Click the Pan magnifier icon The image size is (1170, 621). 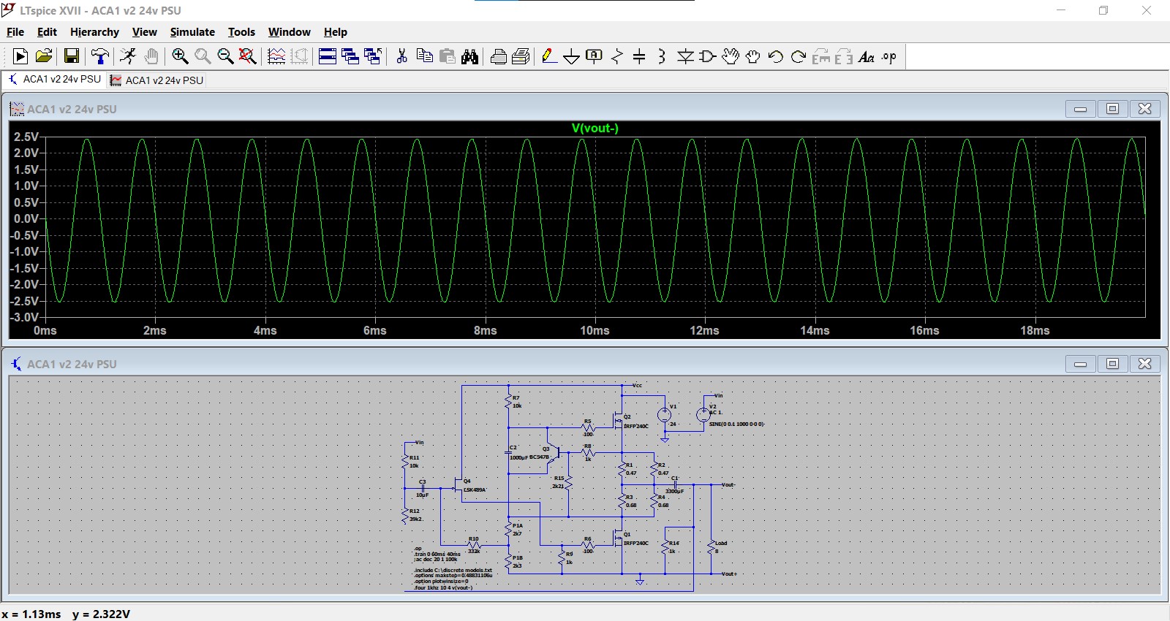tap(203, 56)
